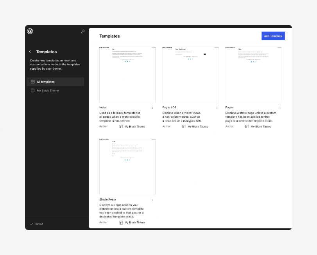Click the Templates title in sidebar

46,52
